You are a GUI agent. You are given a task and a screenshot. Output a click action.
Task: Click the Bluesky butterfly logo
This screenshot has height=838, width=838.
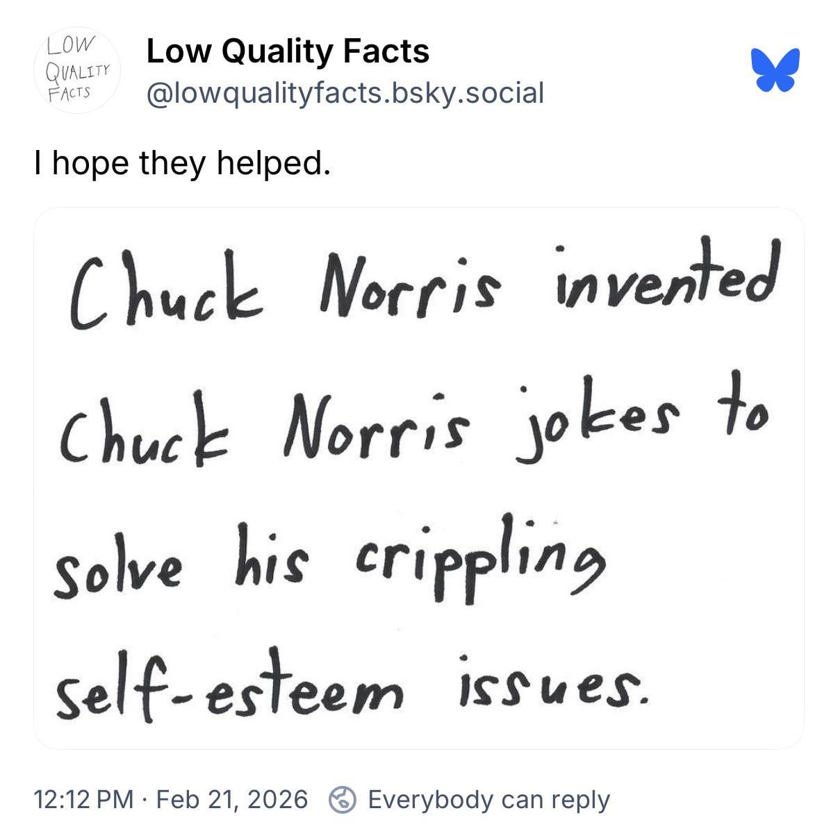[x=775, y=70]
